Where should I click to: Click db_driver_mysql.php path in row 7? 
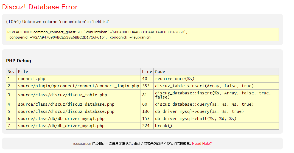[61, 126]
